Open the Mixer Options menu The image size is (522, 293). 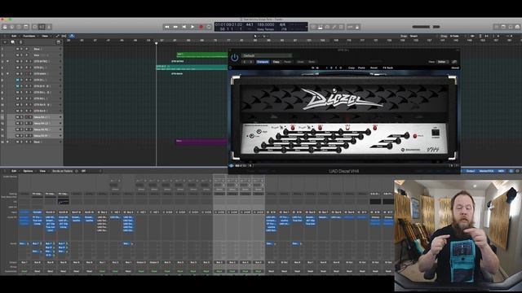click(28, 171)
